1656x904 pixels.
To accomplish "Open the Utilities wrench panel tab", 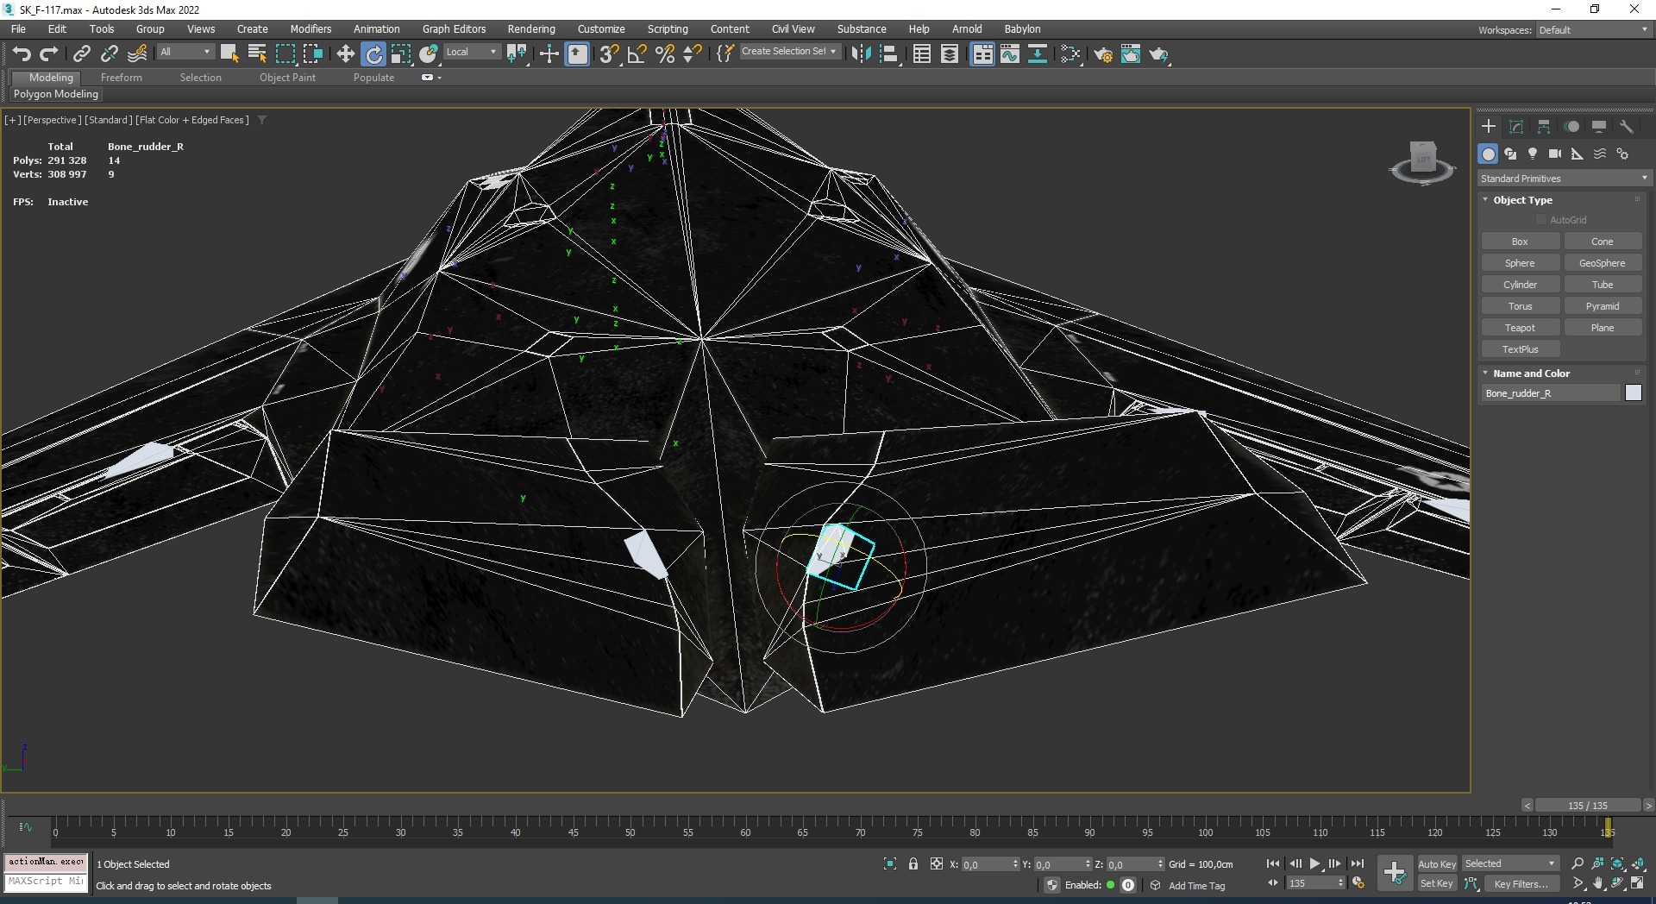I will click(x=1627, y=127).
